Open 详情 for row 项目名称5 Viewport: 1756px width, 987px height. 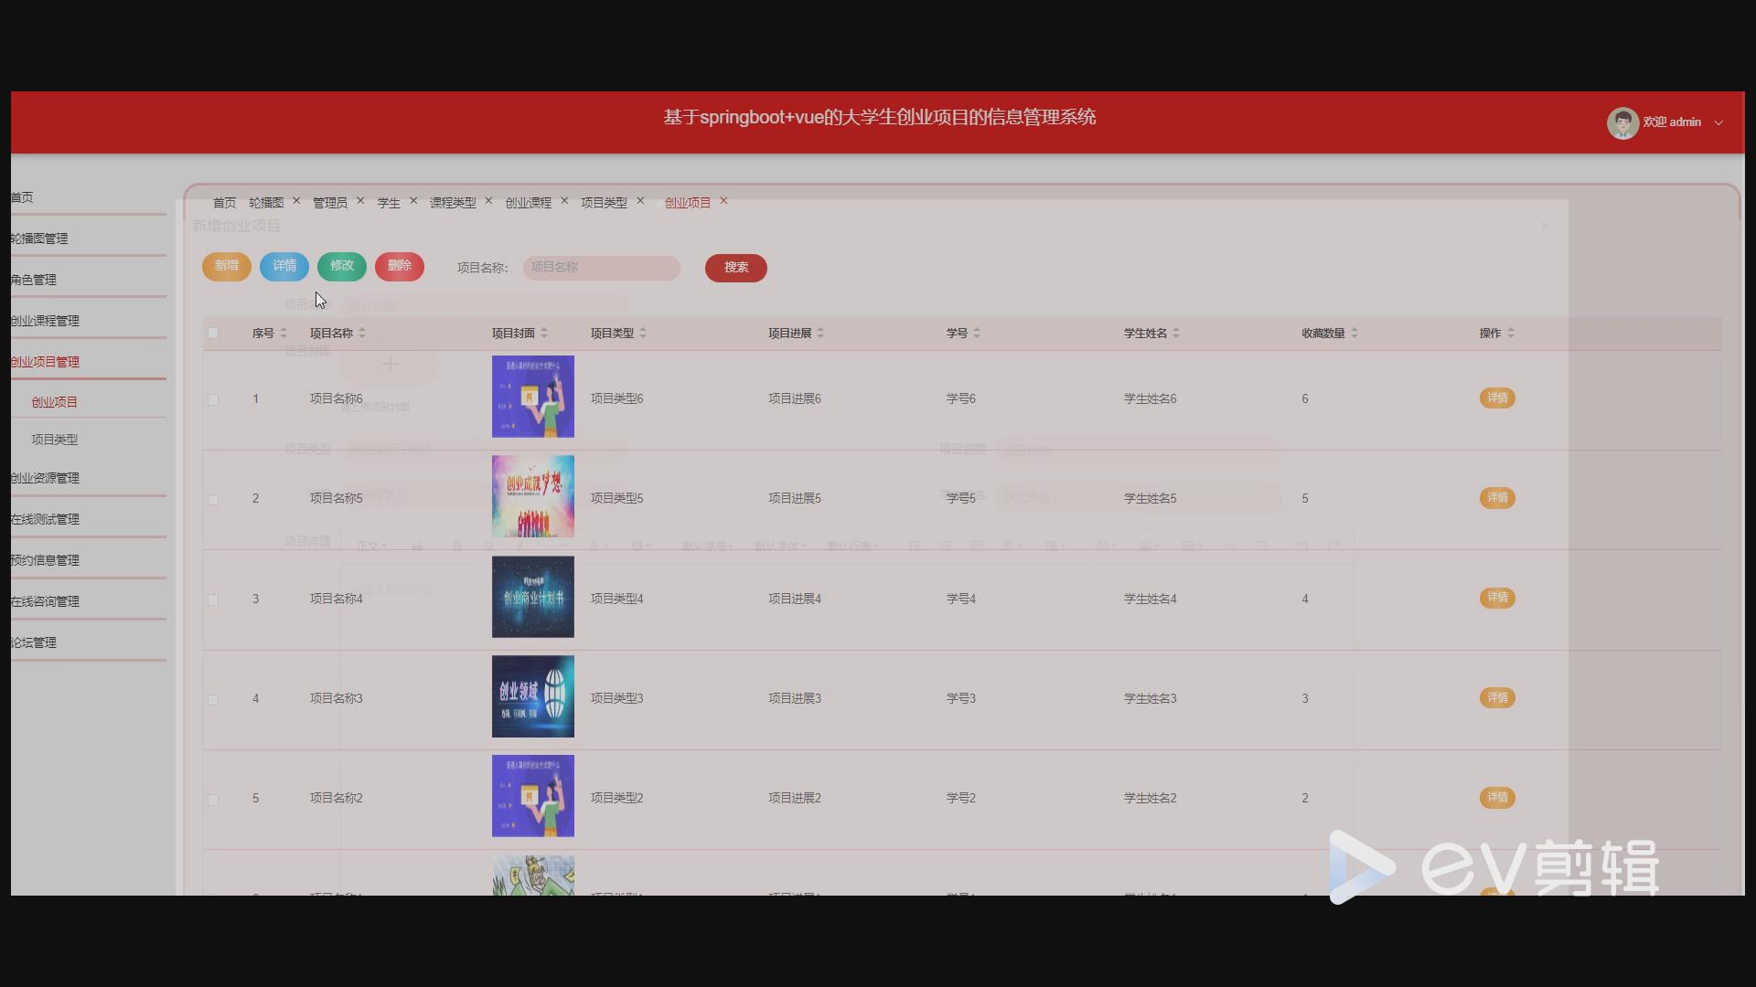tap(1497, 498)
